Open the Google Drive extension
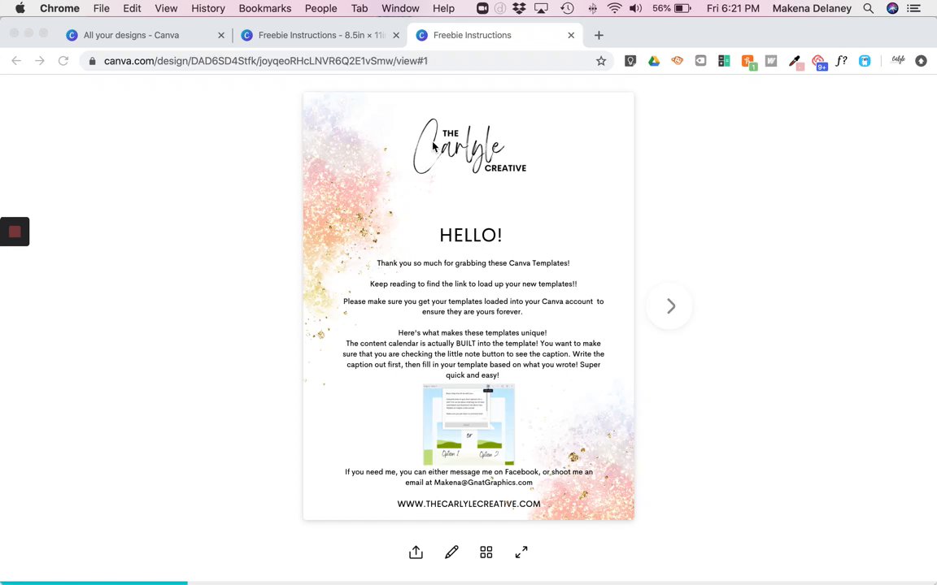Viewport: 937px width, 585px height. (x=654, y=61)
